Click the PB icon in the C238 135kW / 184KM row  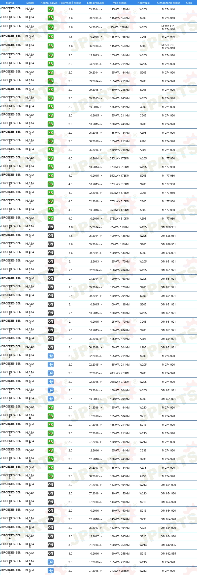point(51,450)
